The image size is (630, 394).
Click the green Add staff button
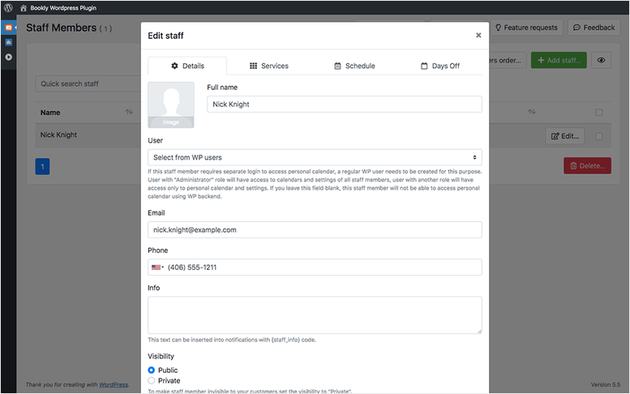click(559, 60)
